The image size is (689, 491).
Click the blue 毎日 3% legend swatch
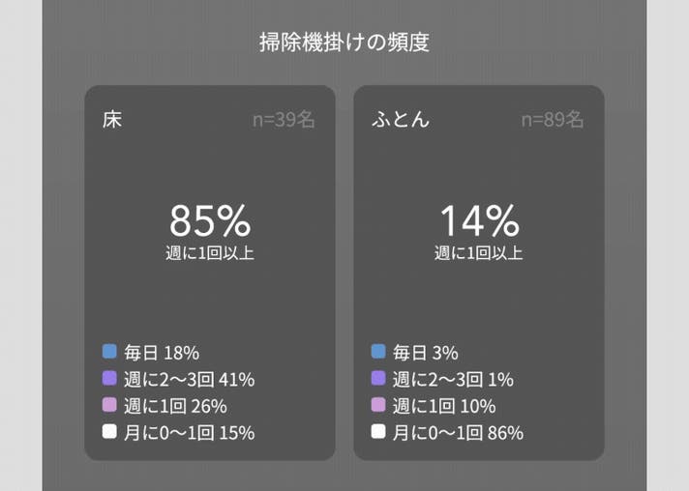[x=378, y=352]
